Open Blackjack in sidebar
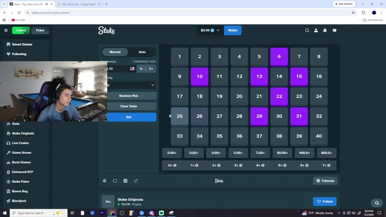The width and height of the screenshot is (386, 217). pos(19,201)
